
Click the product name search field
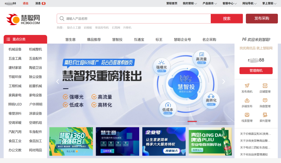point(134,19)
